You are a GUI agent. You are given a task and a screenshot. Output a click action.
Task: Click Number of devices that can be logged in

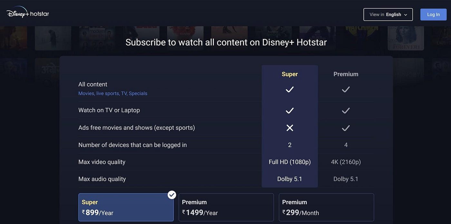[132, 145]
